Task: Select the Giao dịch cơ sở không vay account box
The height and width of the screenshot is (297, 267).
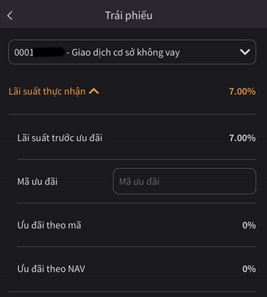Action: [x=132, y=52]
